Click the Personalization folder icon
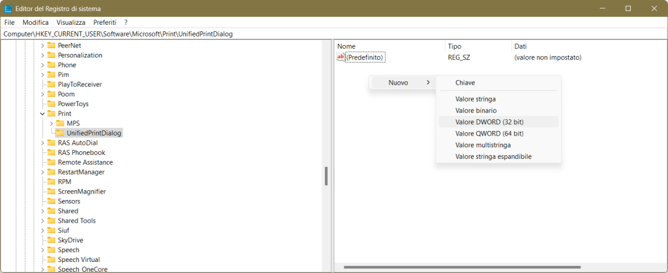668x273 pixels. pos(52,55)
